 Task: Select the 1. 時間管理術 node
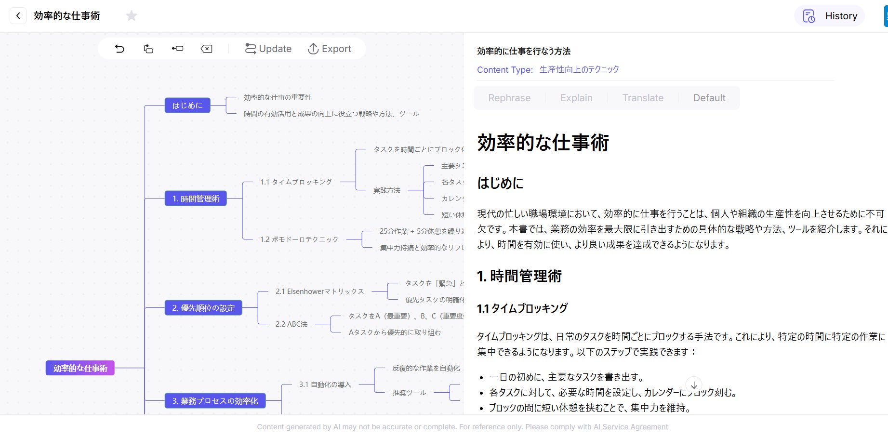click(196, 199)
